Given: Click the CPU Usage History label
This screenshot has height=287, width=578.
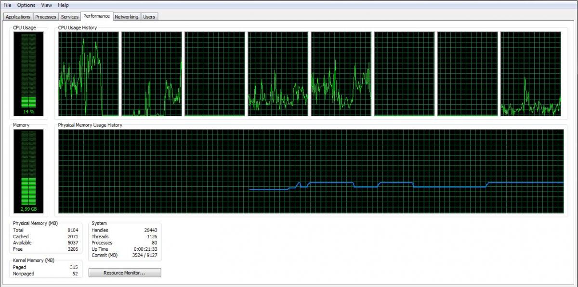Looking at the screenshot, I should [78, 27].
